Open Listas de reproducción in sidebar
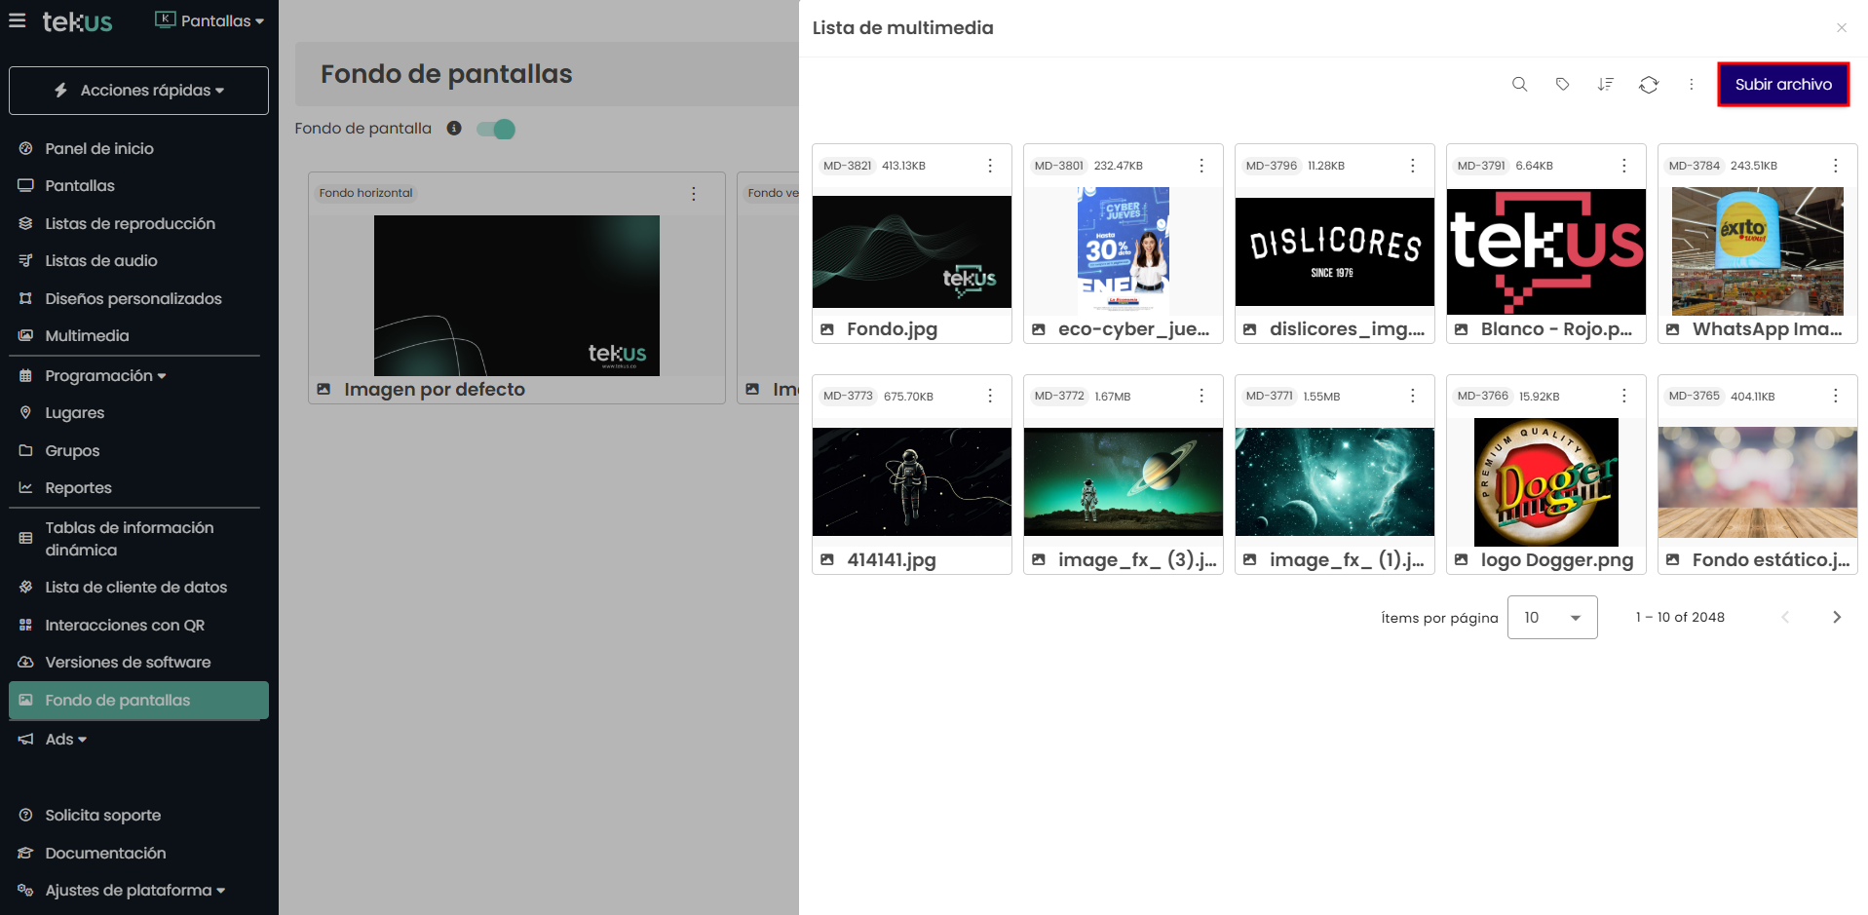 pyautogui.click(x=130, y=224)
